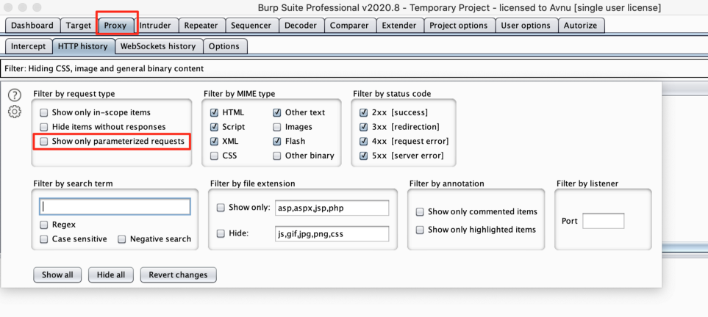Switch to the Decoder tab
The image size is (708, 317).
301,26
